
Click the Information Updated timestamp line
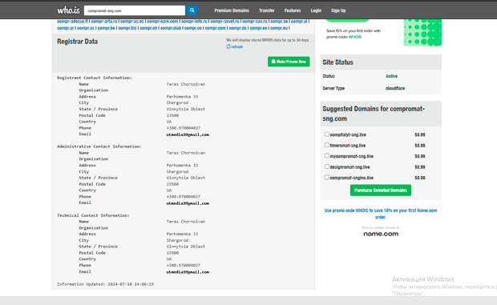105,284
